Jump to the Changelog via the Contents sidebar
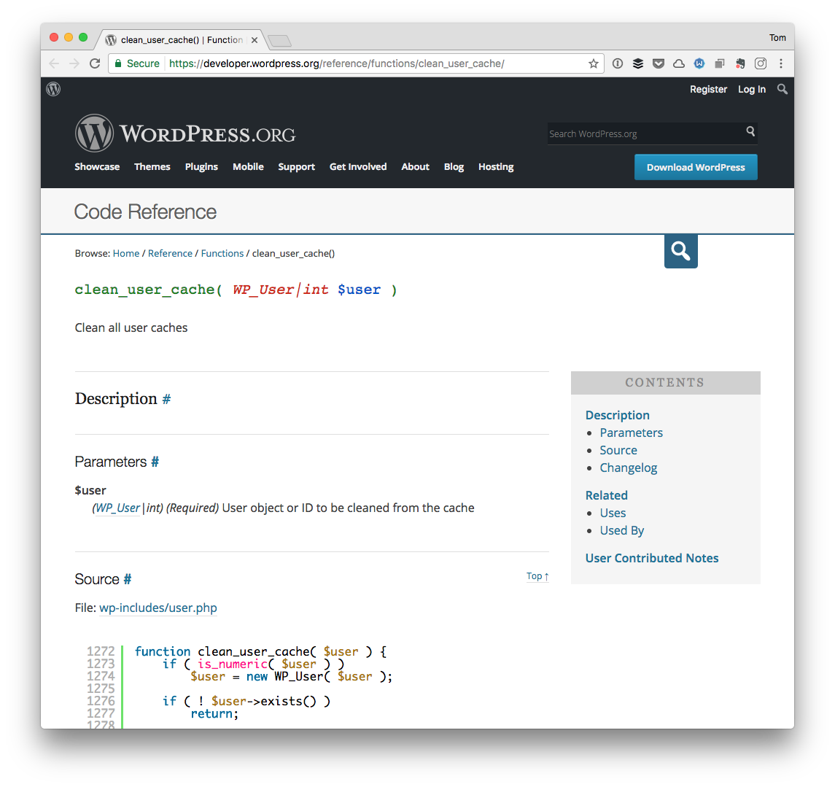 (x=629, y=468)
